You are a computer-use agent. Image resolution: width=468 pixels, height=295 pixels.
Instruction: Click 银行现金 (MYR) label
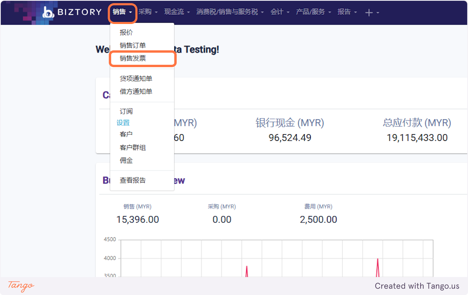click(290, 123)
